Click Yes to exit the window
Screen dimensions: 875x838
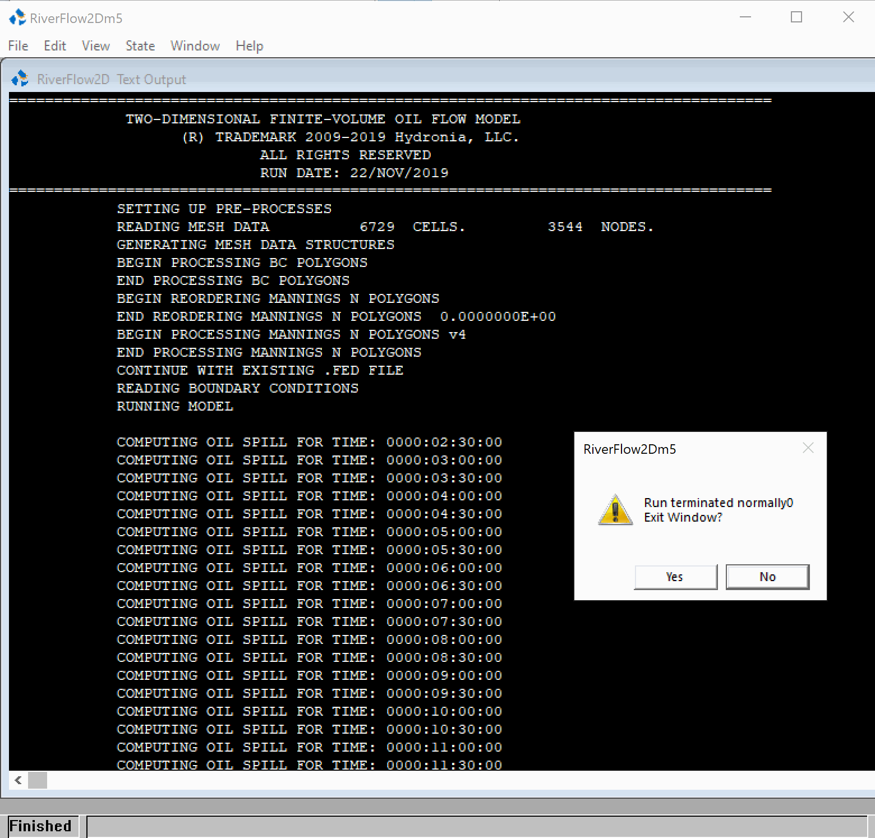(675, 577)
